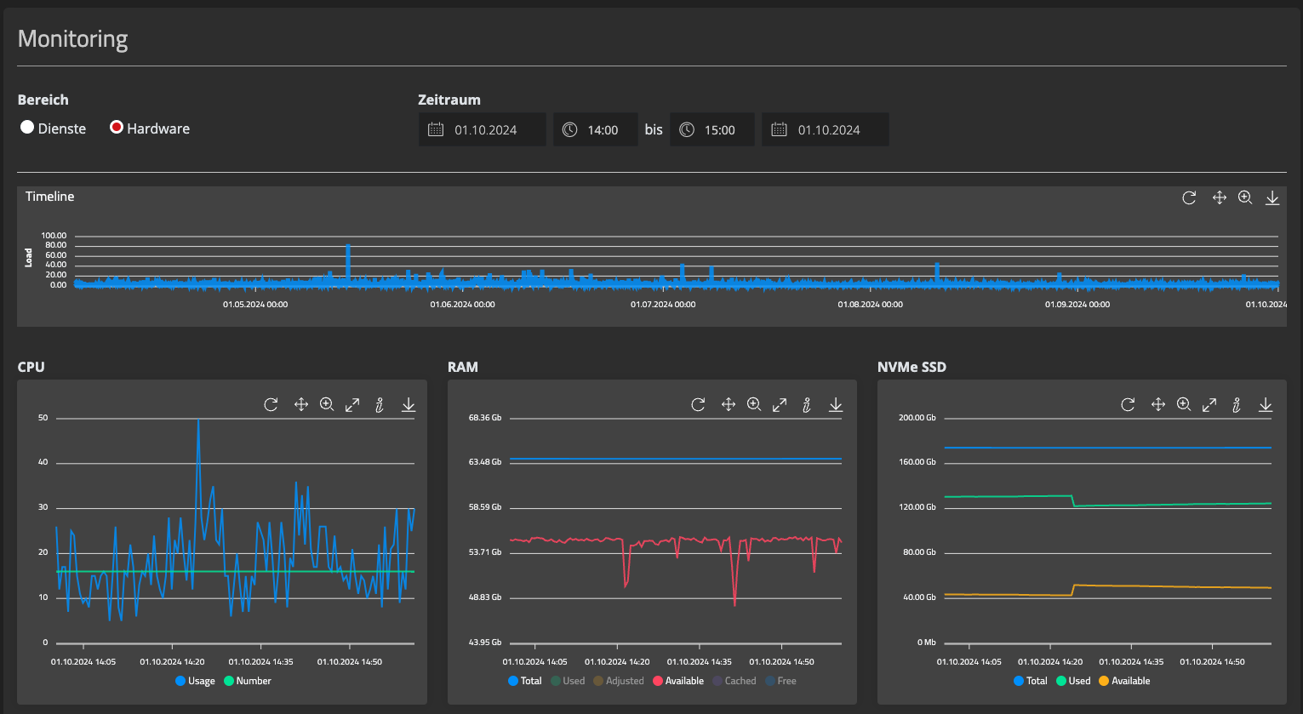Toggle Available series in RAM legend
The width and height of the screenshot is (1303, 714).
(678, 681)
